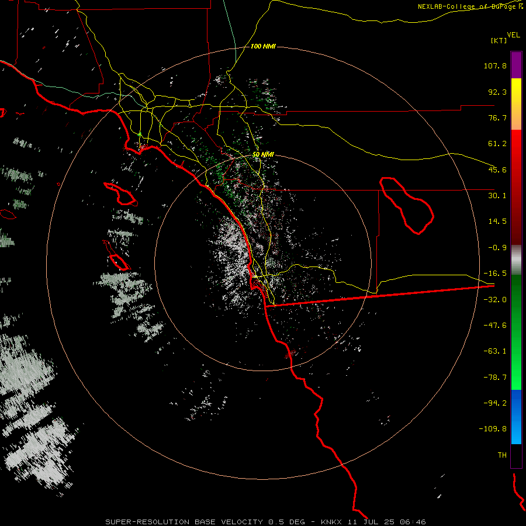Viewport: 526px width, 526px height.
Task: Click the 45.6 velocity scale value
Action: pyautogui.click(x=497, y=169)
